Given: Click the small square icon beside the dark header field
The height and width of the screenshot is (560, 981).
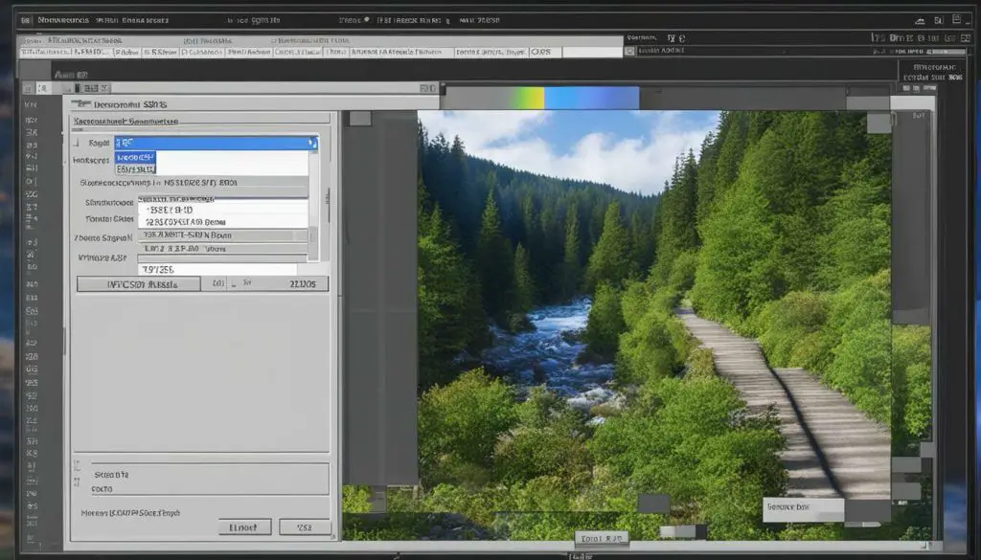Looking at the screenshot, I should pyautogui.click(x=629, y=52).
